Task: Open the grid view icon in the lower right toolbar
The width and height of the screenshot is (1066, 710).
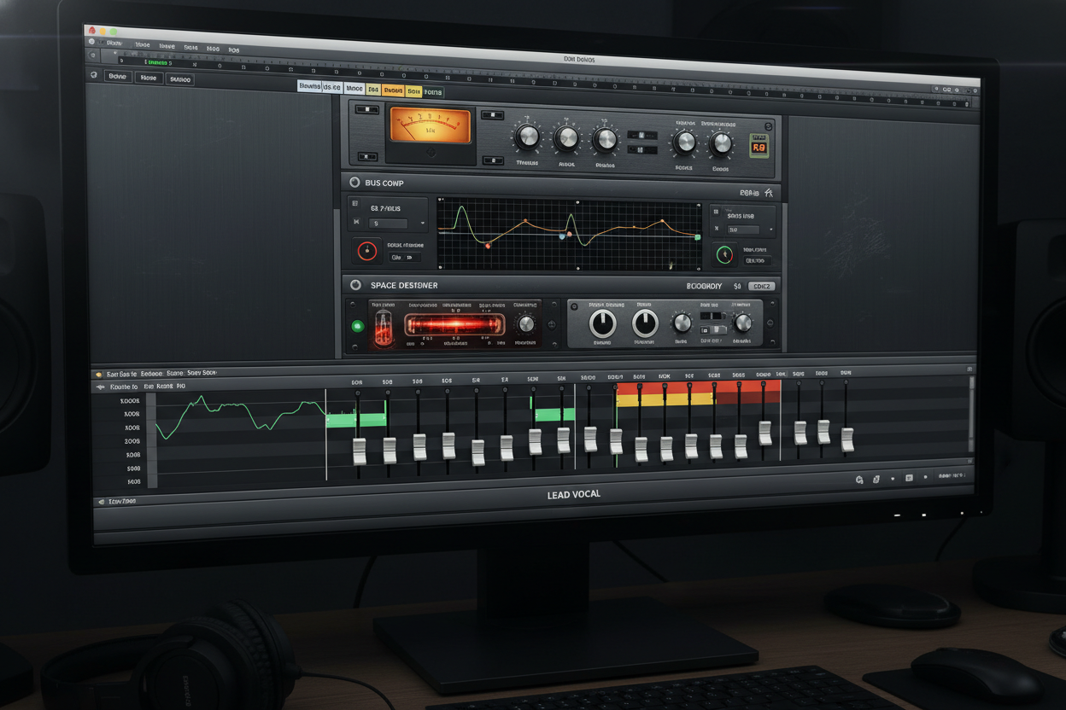Action: (910, 478)
